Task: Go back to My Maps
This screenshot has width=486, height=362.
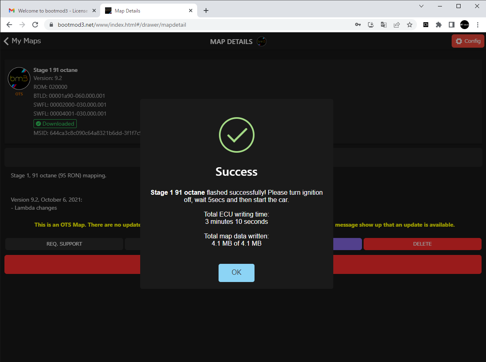Action: tap(22, 41)
